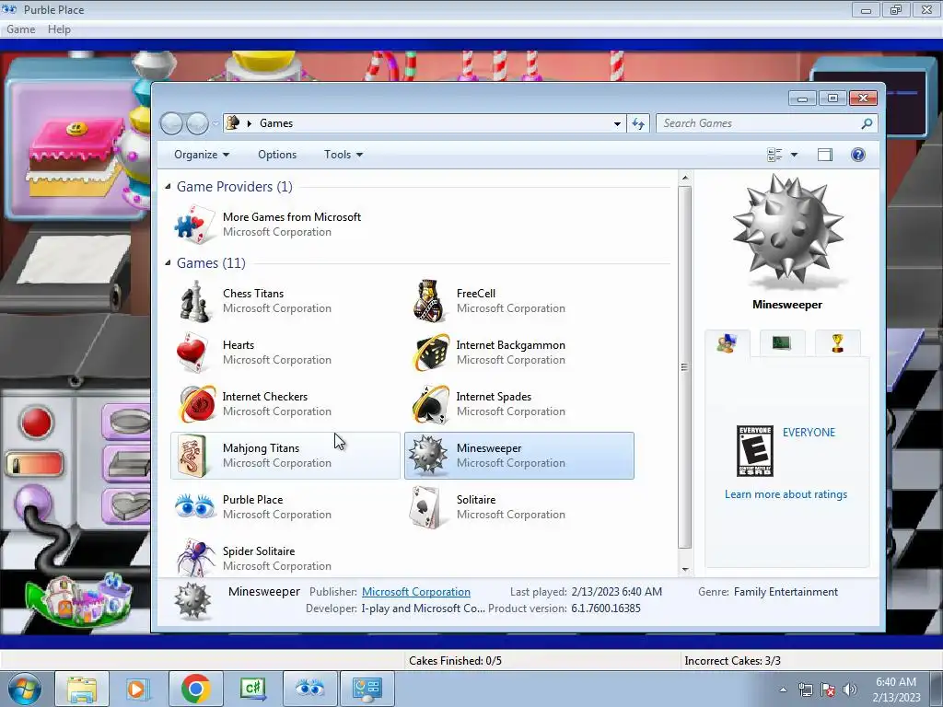Click the Minesweeper icon in details pane
The height and width of the screenshot is (707, 943).
192,600
